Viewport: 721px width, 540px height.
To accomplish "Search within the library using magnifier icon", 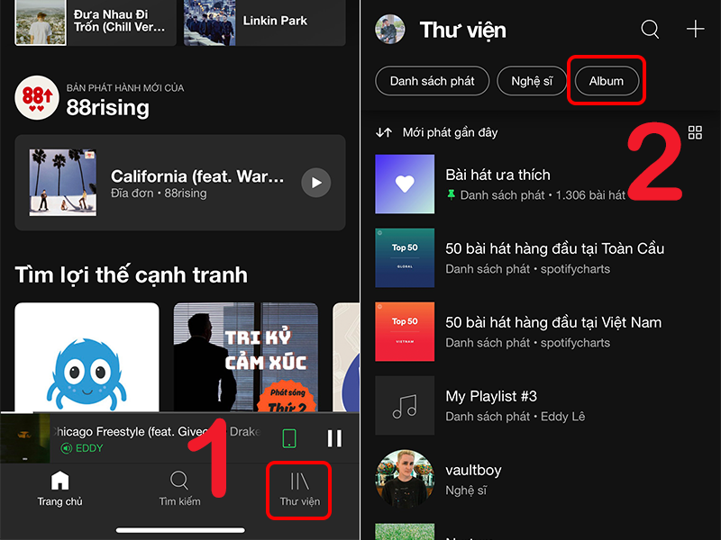I will [x=650, y=30].
